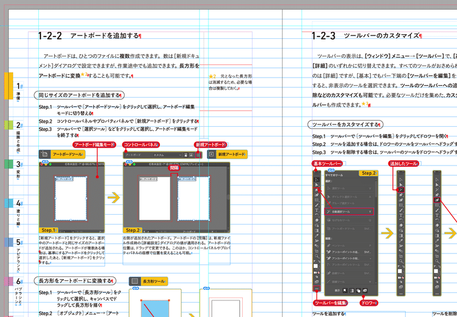Click the link badge above the blue rectangle image
This screenshot has width=457, height=317.
135,288
